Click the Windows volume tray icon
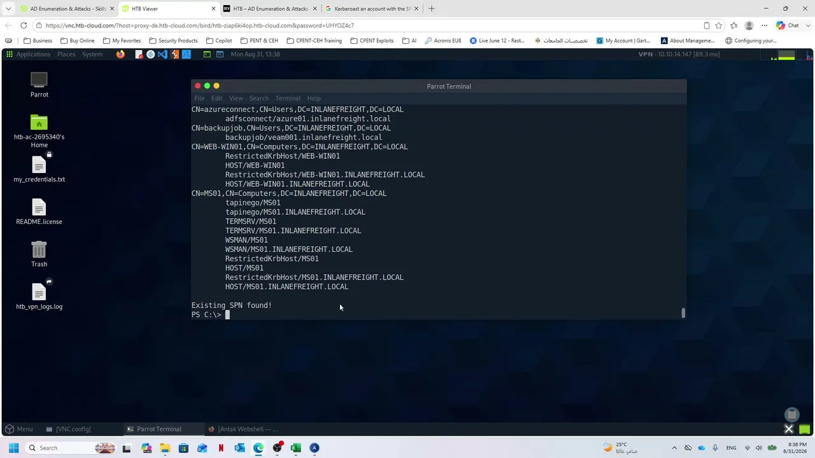The height and width of the screenshot is (458, 815). point(758,448)
